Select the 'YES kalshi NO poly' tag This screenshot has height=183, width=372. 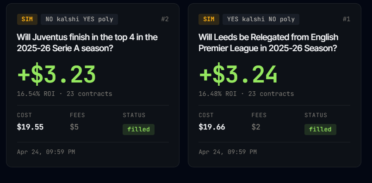tap(261, 19)
